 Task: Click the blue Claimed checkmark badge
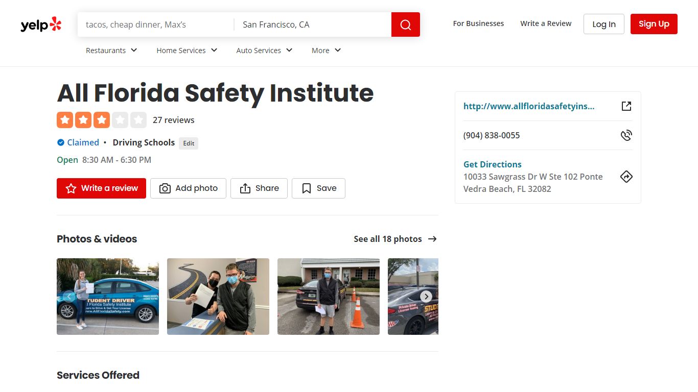click(61, 142)
